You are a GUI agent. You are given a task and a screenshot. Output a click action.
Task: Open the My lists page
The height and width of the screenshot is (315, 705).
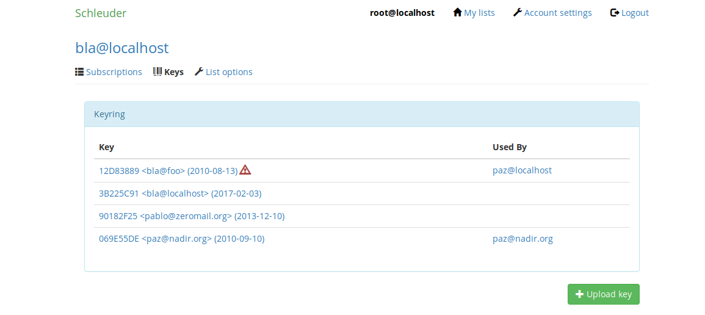[x=479, y=13]
